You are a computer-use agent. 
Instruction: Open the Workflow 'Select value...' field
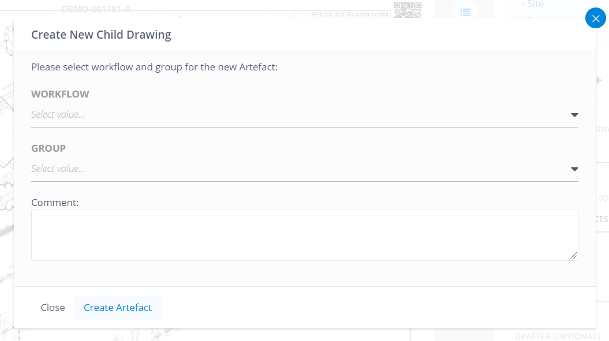coord(305,115)
